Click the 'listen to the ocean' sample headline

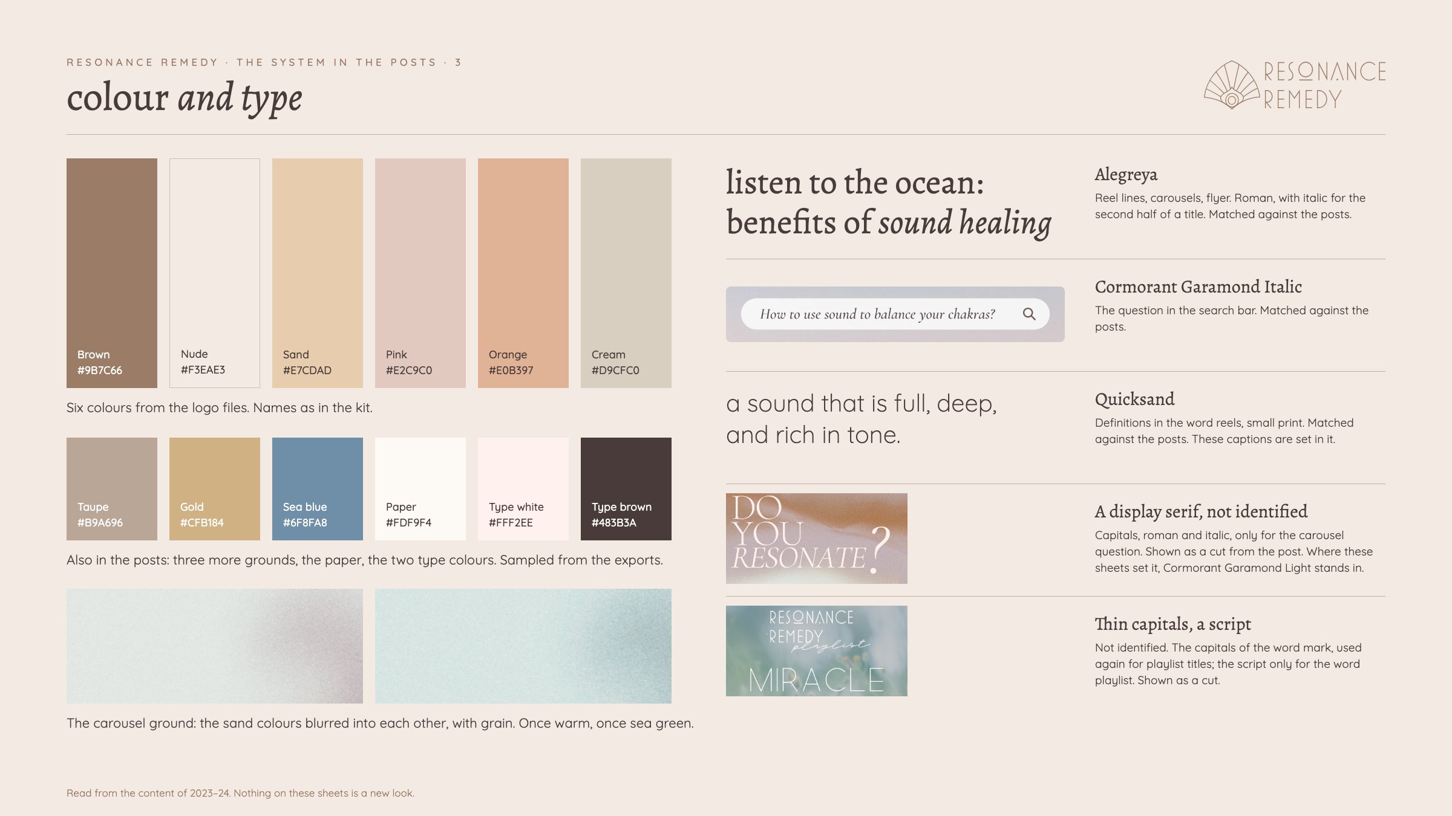click(x=889, y=202)
